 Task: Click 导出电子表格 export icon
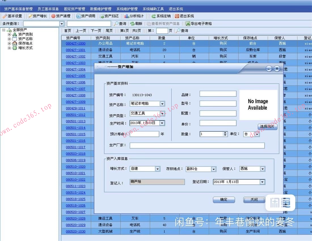188,24
